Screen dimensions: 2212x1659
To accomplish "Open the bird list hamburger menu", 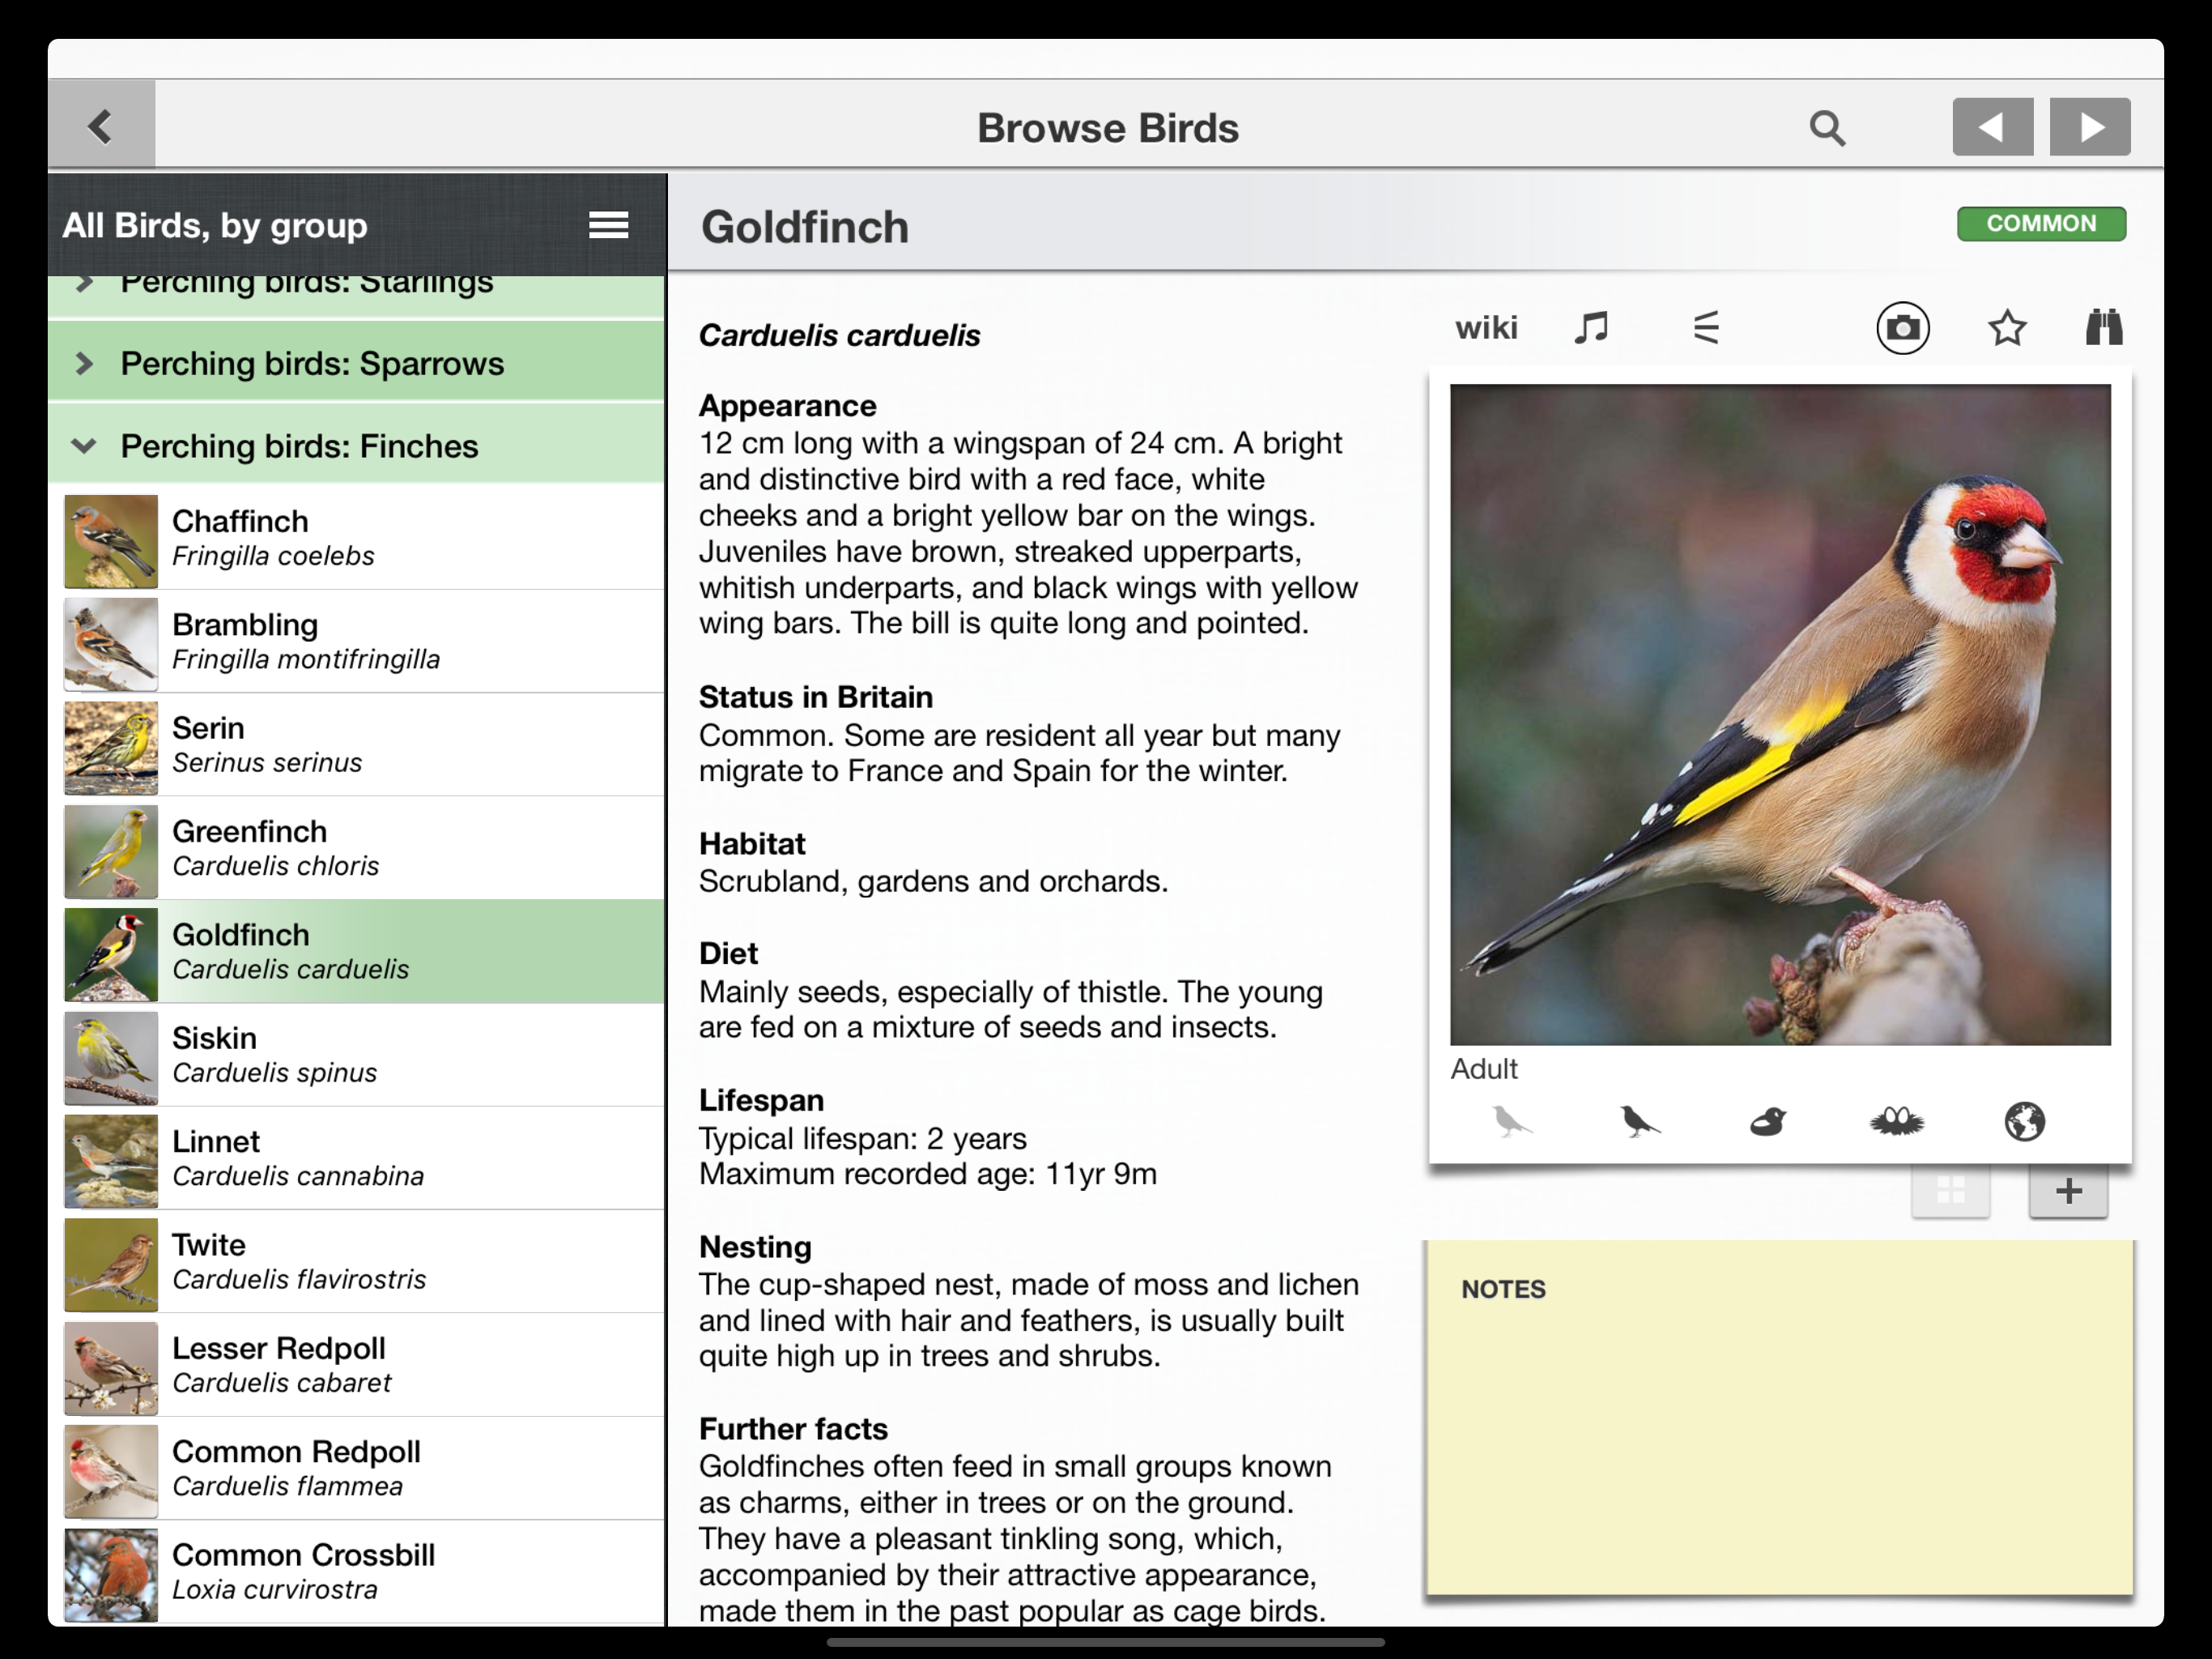I will (x=608, y=225).
